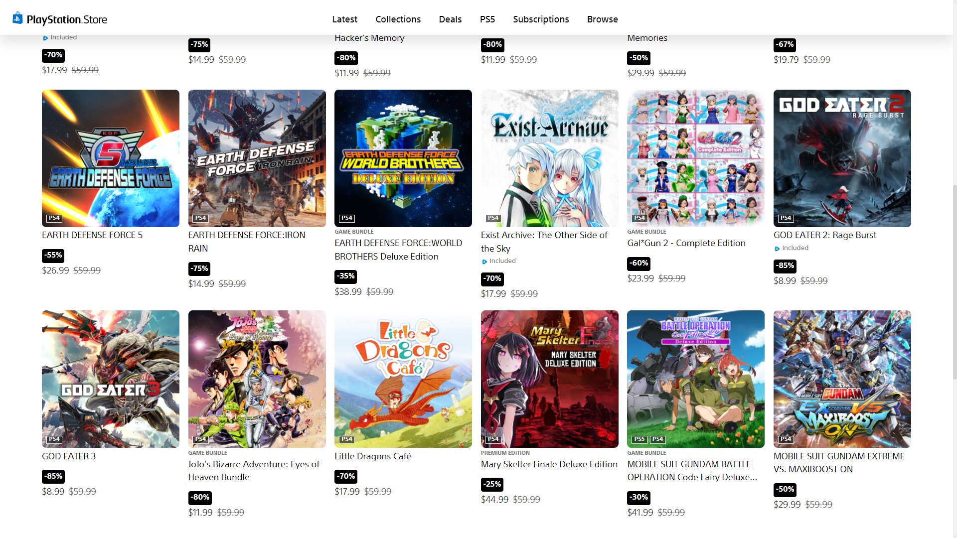Click the PS4 badge on Mary Skelter Finale
This screenshot has height=538, width=957.
point(493,439)
